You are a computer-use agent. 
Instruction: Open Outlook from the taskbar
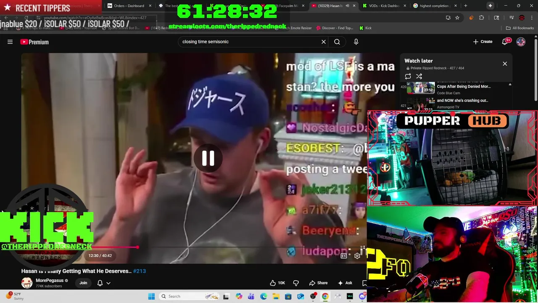[301, 296]
